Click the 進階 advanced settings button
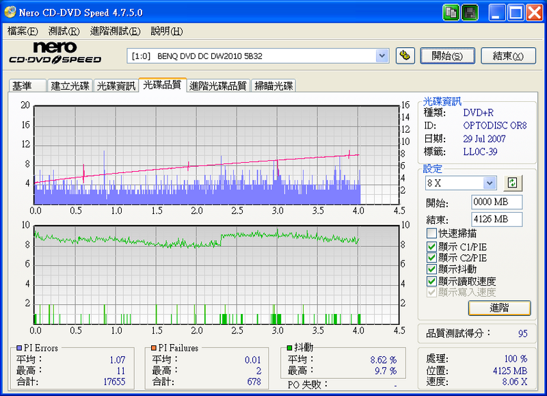 499,308
